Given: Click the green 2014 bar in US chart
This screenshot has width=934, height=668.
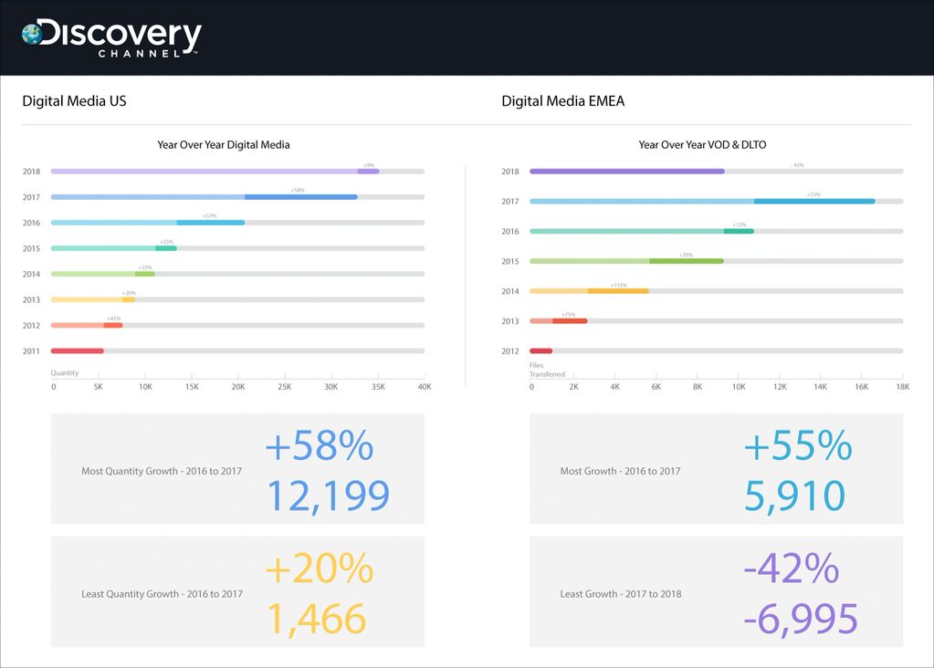Looking at the screenshot, I should 103,274.
